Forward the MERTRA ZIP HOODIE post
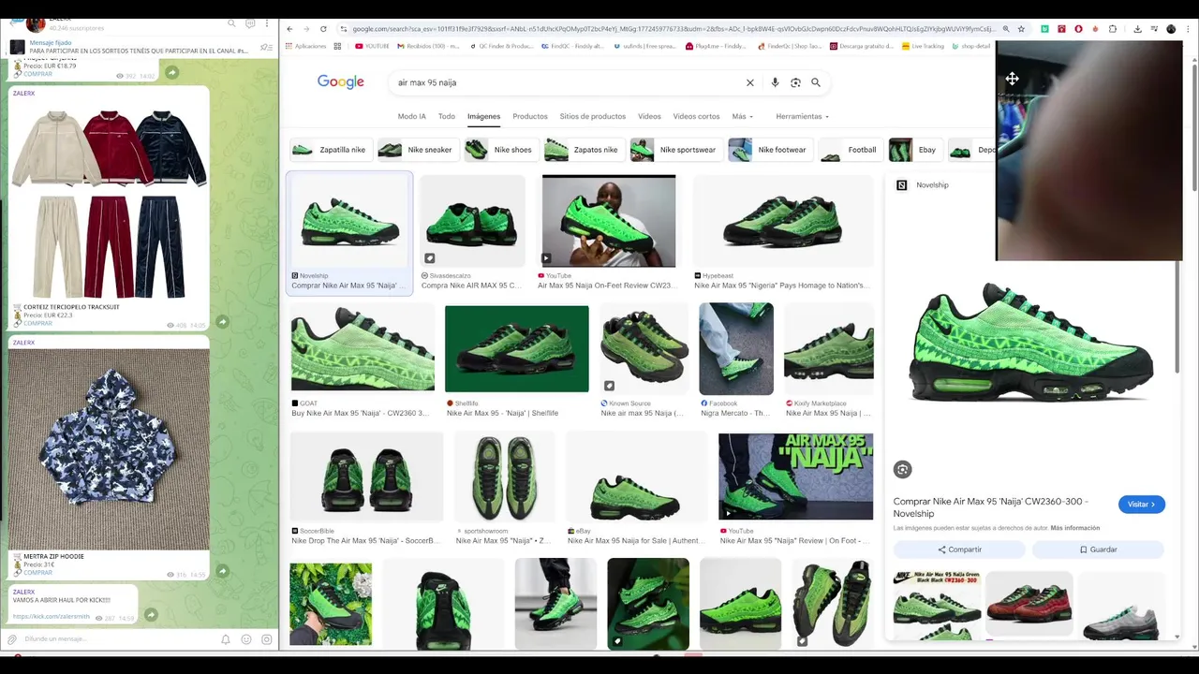This screenshot has width=1199, height=674. 223,571
